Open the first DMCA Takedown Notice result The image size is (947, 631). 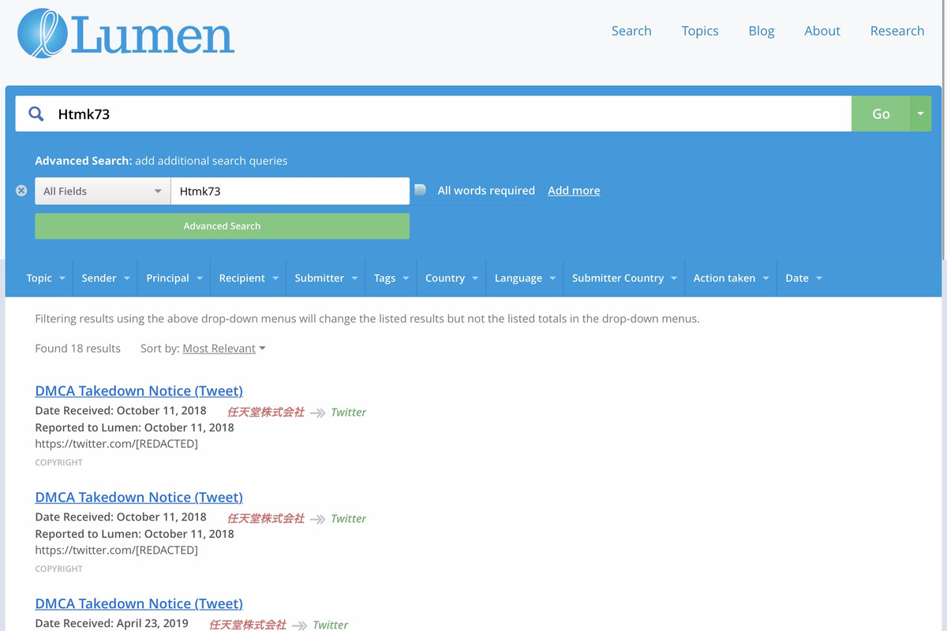coord(139,390)
